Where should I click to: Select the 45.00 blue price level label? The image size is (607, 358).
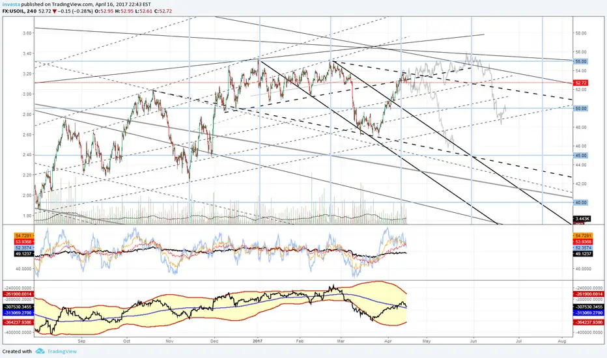(x=580, y=156)
